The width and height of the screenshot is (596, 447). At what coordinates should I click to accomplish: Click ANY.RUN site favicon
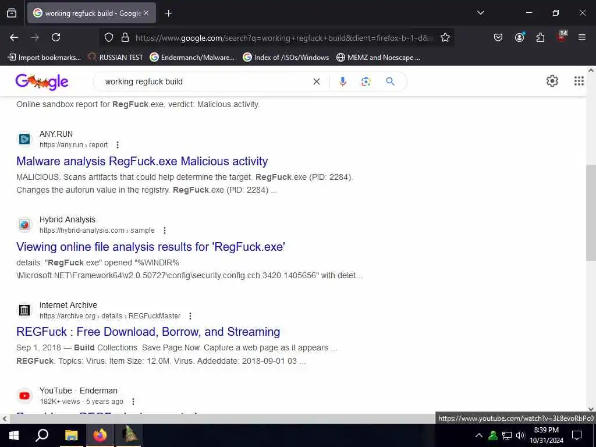click(x=24, y=139)
